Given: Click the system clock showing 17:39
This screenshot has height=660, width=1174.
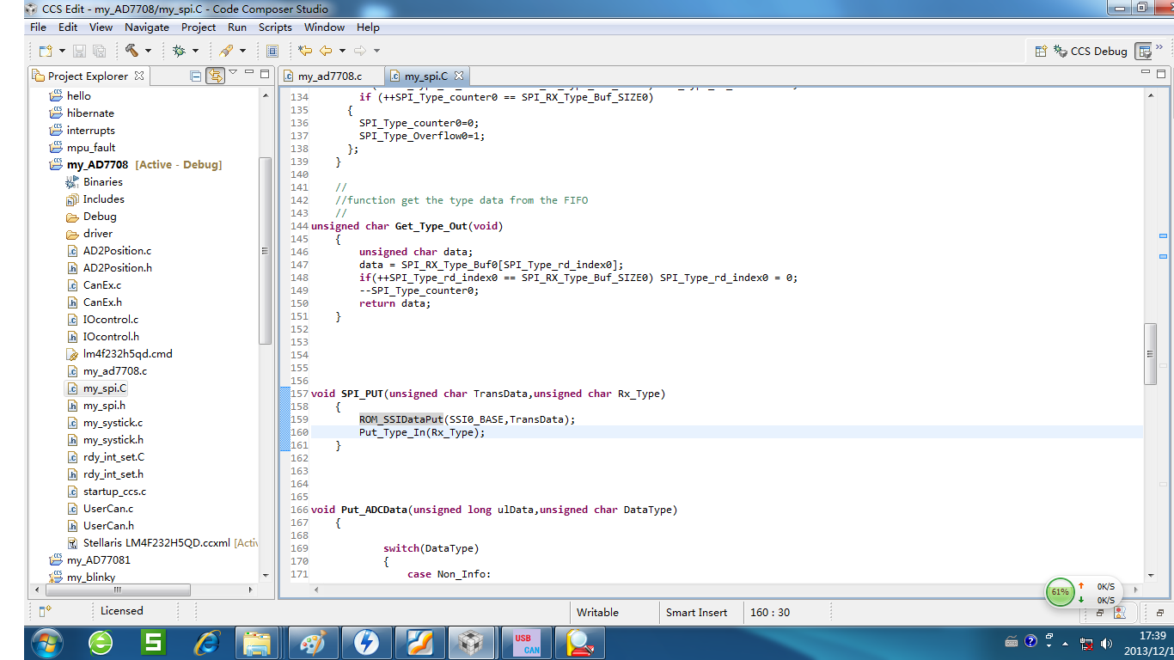Looking at the screenshot, I should click(1152, 636).
